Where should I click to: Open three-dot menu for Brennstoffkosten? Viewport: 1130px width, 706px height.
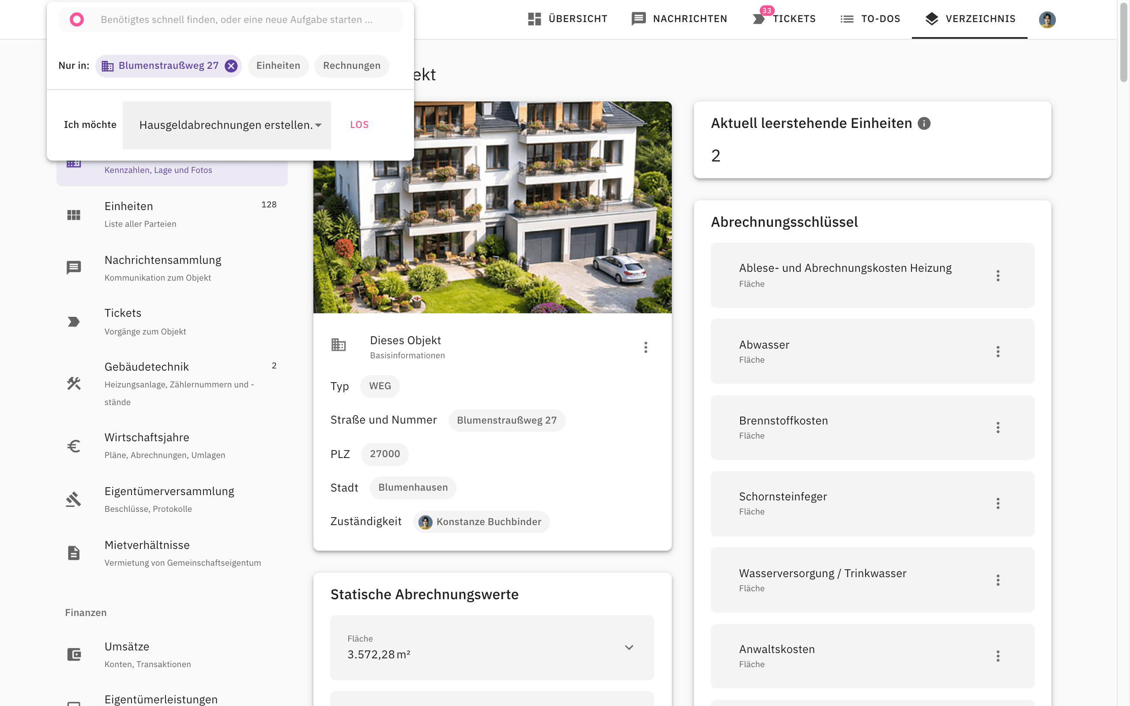click(x=998, y=427)
